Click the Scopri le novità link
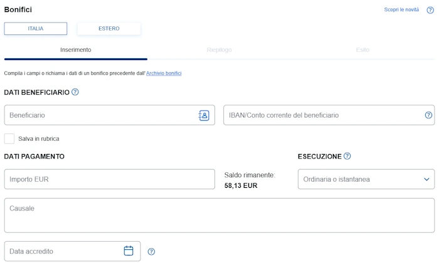439x263 pixels. (401, 10)
